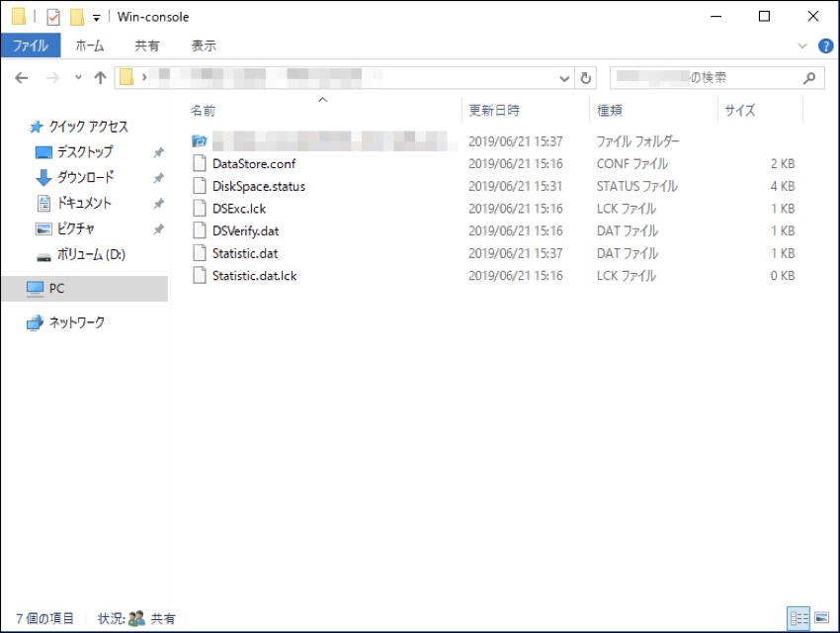The height and width of the screenshot is (633, 840).
Task: Click the file icon of Statistic.dat.lck
Action: [200, 275]
